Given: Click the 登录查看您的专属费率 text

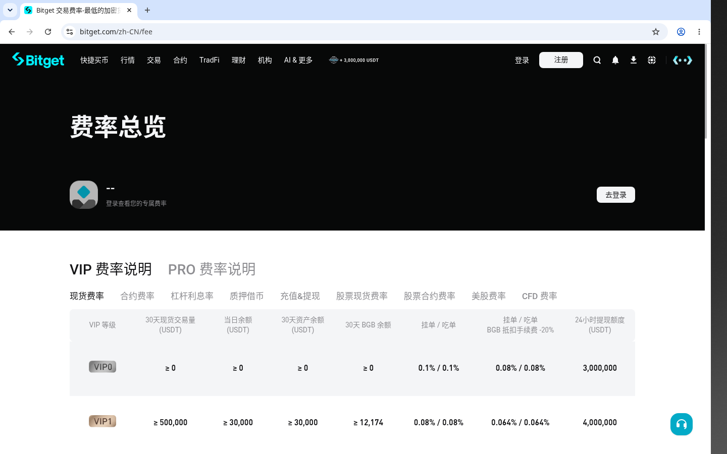Looking at the screenshot, I should (x=136, y=203).
